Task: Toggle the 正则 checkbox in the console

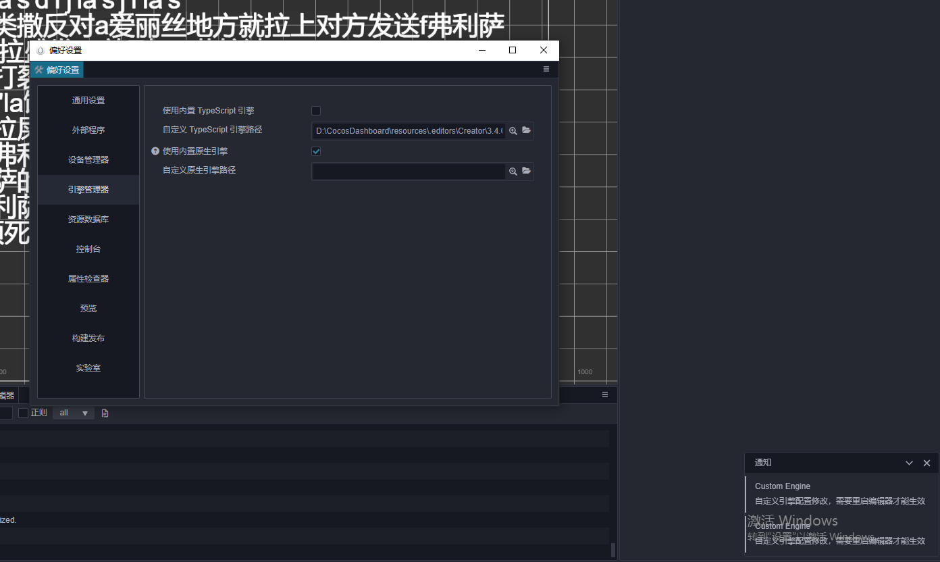Action: [x=23, y=413]
